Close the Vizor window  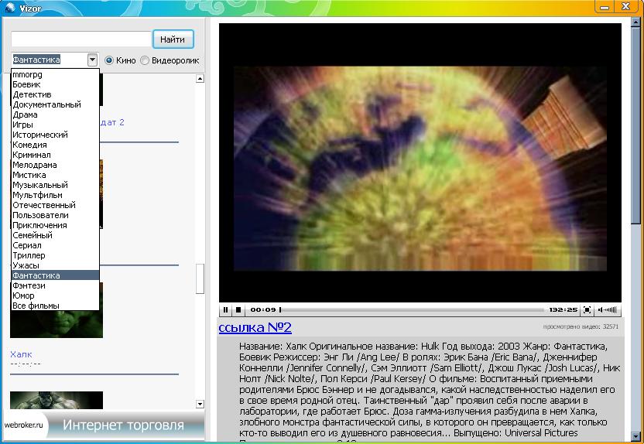click(x=626, y=6)
